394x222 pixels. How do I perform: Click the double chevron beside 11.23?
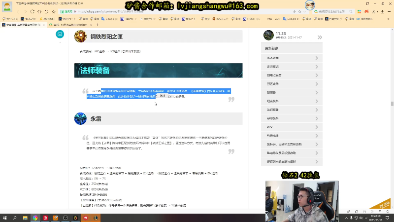tap(320, 37)
